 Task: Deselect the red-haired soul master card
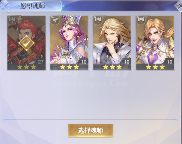tap(26, 43)
